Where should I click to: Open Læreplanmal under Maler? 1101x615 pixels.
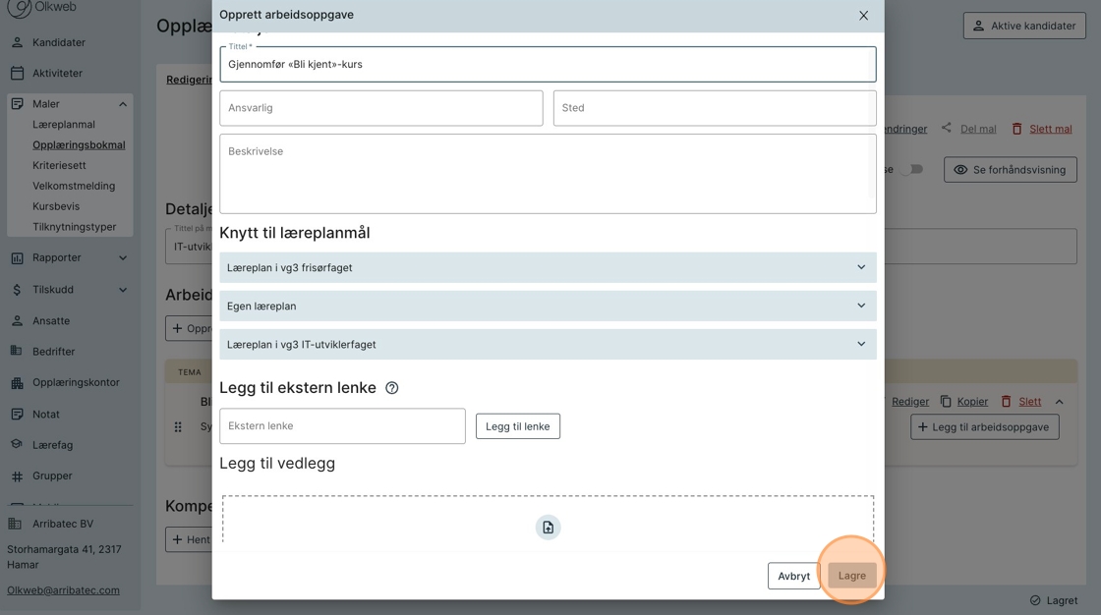pyautogui.click(x=63, y=124)
